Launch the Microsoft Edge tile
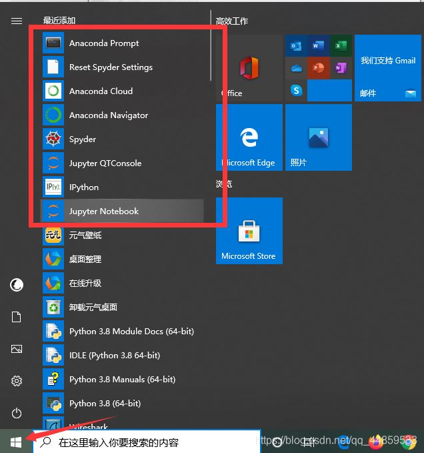The width and height of the screenshot is (424, 453). click(249, 137)
